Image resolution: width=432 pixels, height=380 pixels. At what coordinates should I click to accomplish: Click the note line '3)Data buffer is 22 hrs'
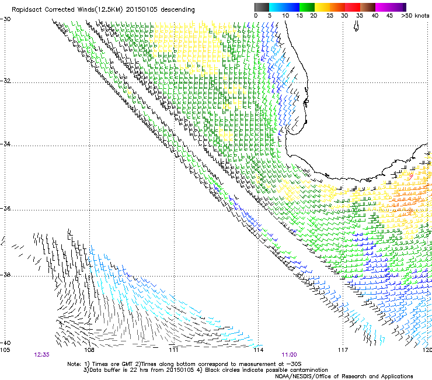point(205,370)
